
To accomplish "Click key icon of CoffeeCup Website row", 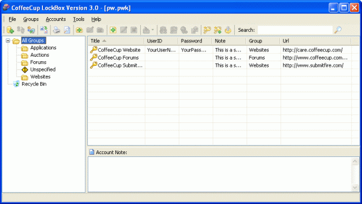I will point(93,50).
